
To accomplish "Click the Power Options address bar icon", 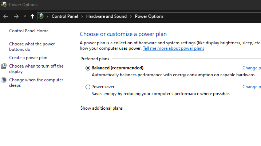I will 41,16.
